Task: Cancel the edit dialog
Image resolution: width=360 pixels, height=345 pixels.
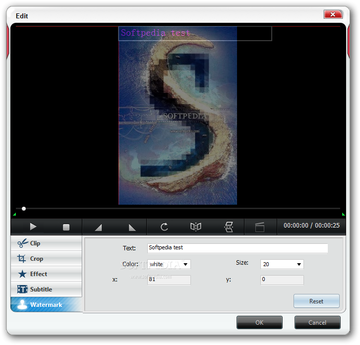Action: click(317, 322)
